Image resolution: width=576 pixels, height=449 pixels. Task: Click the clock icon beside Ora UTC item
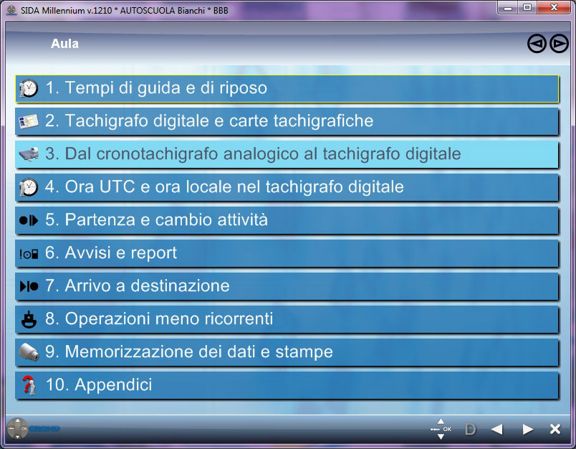coord(29,187)
